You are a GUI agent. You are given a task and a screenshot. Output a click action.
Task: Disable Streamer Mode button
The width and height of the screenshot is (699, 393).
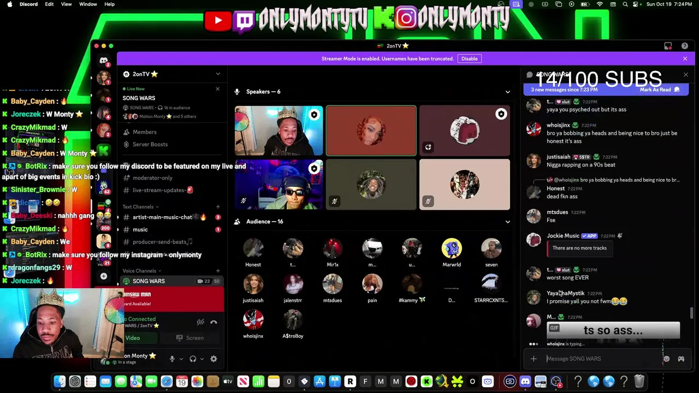[469, 59]
